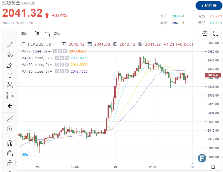The image size is (223, 172).
Task: Choose the pitchfork drawing tool
Action: point(10,55)
